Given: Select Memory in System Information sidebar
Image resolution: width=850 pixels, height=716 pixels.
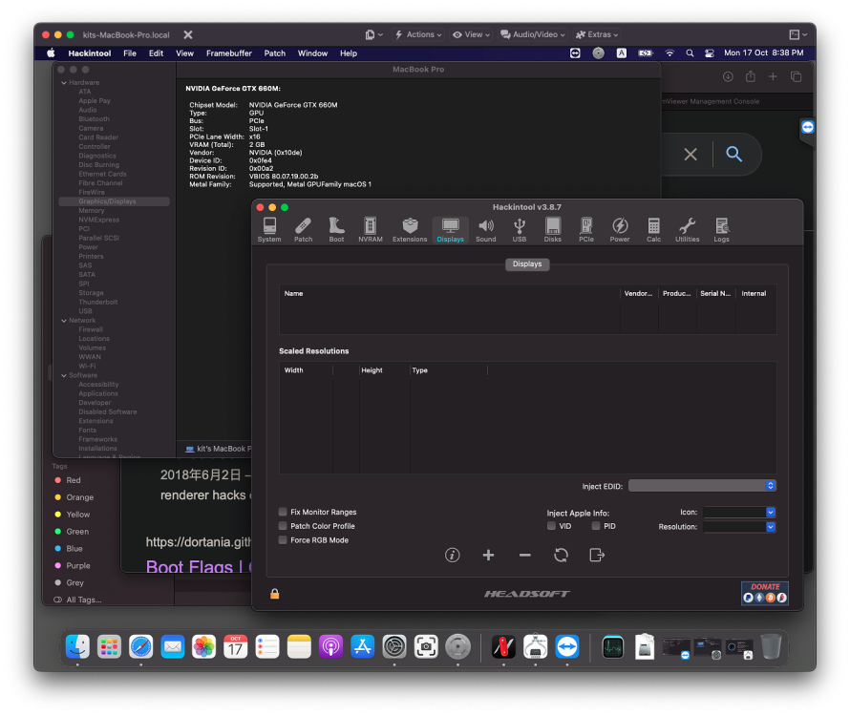Looking at the screenshot, I should [x=92, y=211].
